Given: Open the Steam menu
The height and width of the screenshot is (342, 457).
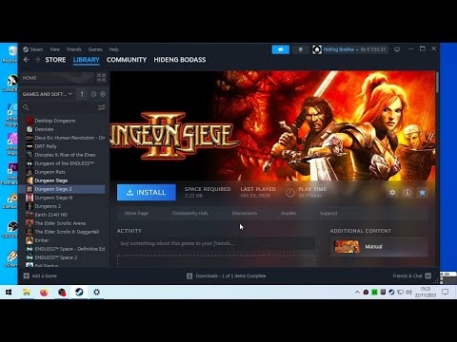Looking at the screenshot, I should tap(33, 49).
